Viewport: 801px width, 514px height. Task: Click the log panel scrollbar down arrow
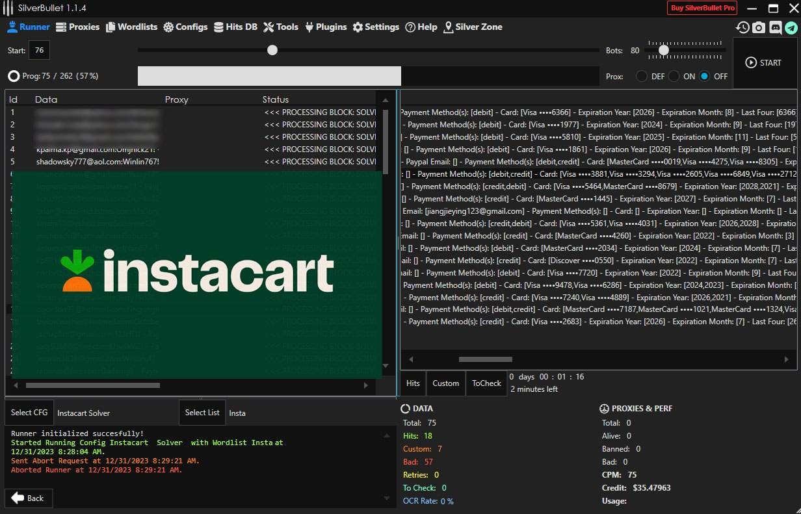pos(386,498)
